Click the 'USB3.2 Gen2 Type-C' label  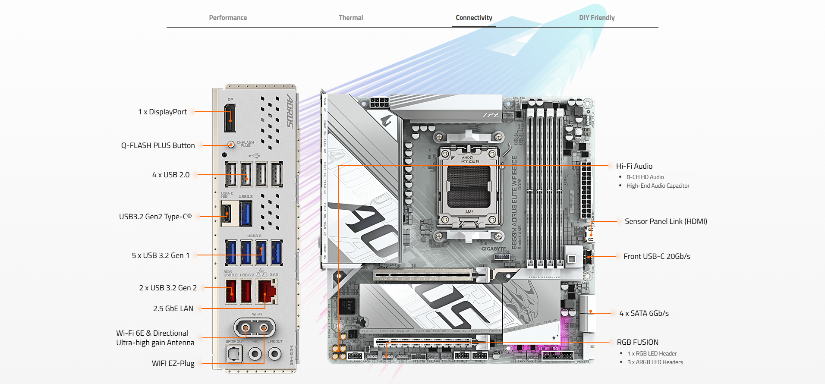click(x=155, y=217)
